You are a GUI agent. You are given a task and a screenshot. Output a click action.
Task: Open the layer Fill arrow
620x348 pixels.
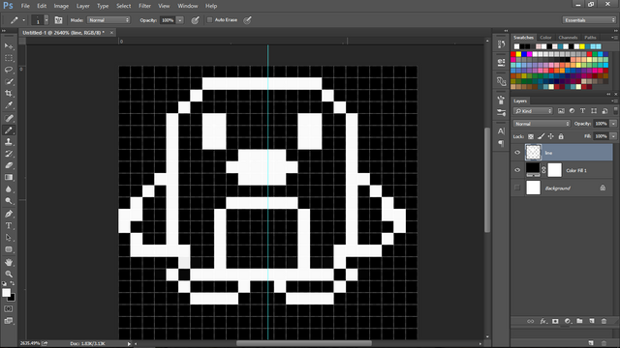(613, 136)
